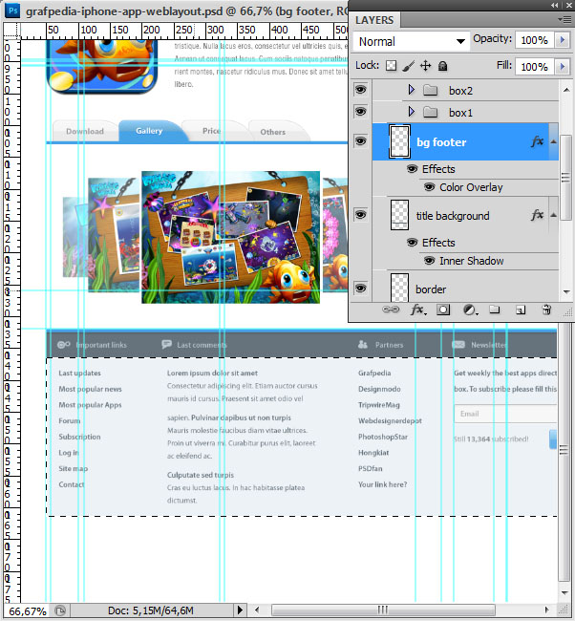Screen dimensions: 575x621
Task: Open Layers panel options menu icon
Action: (564, 19)
